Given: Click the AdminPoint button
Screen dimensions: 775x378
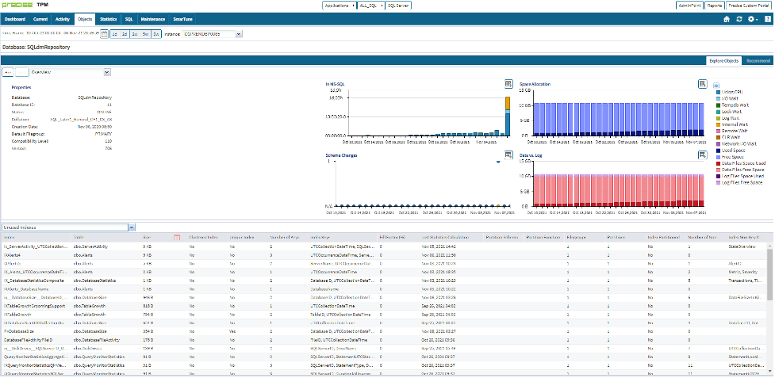Looking at the screenshot, I should pos(689,6).
